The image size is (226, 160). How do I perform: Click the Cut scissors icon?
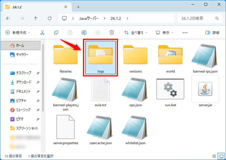coord(42,33)
